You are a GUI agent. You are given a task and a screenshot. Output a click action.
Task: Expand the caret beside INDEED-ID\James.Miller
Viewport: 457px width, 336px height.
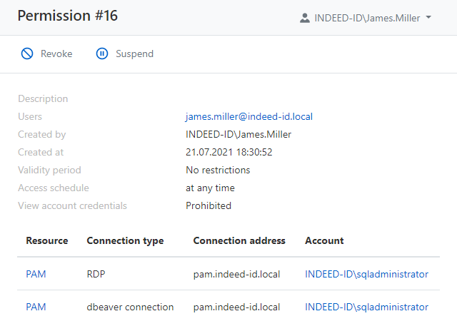point(428,17)
